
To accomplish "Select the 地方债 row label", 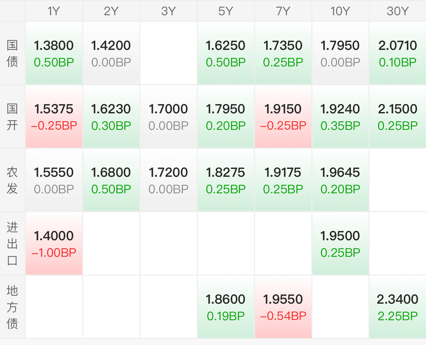I will (x=12, y=307).
